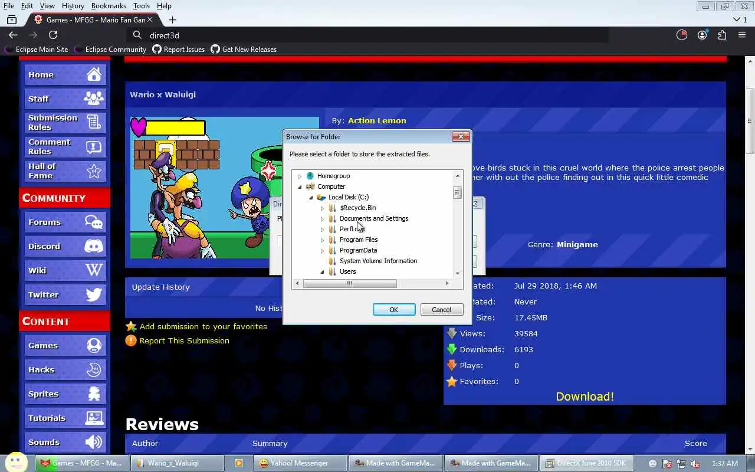Open the browser extensions puzzle icon
The width and height of the screenshot is (755, 472).
click(722, 35)
